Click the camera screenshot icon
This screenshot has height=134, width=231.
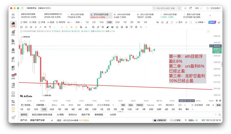tap(162, 22)
